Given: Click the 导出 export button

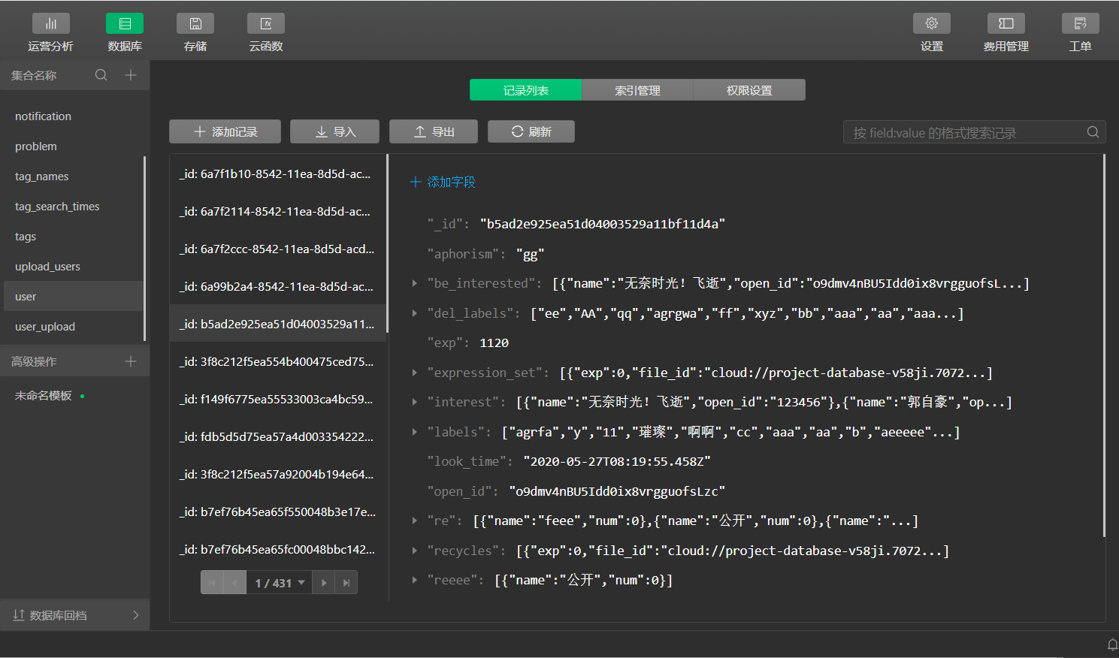Looking at the screenshot, I should (434, 131).
